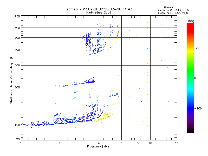This screenshot has width=208, height=156.
Task: Click the '[deg]' colorbar unit label
Action: pyautogui.click(x=191, y=21)
